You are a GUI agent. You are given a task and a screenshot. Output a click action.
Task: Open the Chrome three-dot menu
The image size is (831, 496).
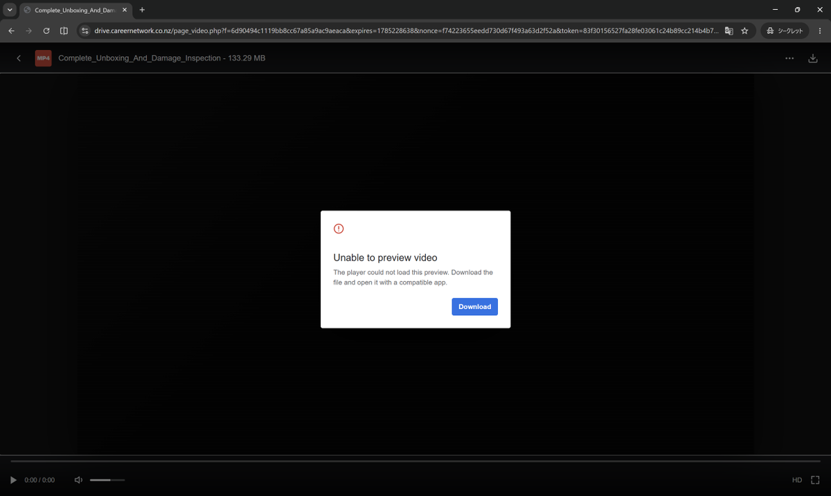(820, 30)
